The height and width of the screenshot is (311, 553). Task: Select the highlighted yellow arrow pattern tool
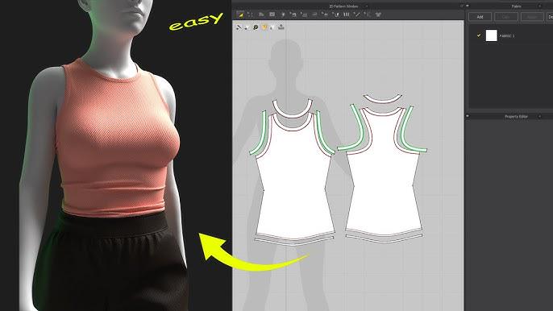241,15
